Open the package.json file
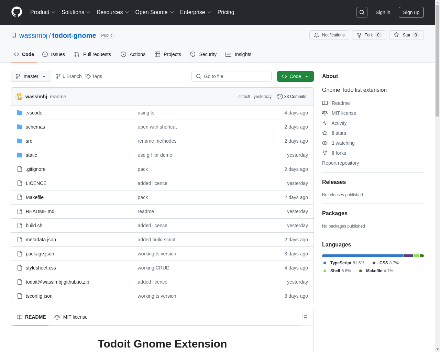 pos(40,254)
